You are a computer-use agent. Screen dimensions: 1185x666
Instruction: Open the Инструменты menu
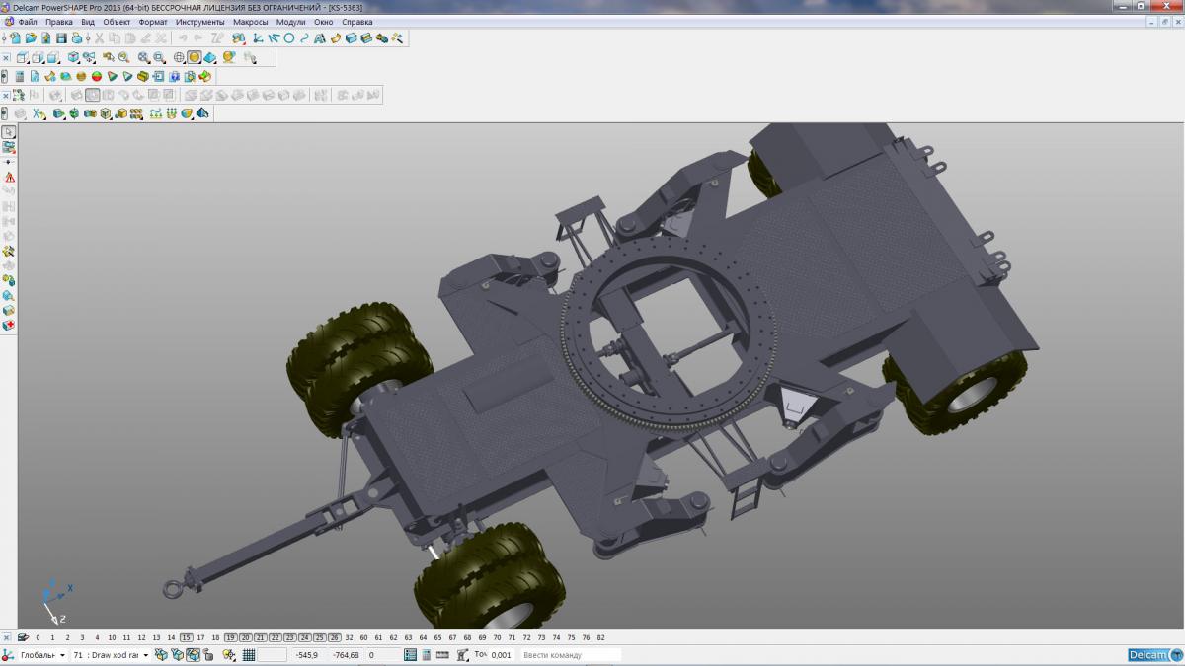click(x=200, y=22)
